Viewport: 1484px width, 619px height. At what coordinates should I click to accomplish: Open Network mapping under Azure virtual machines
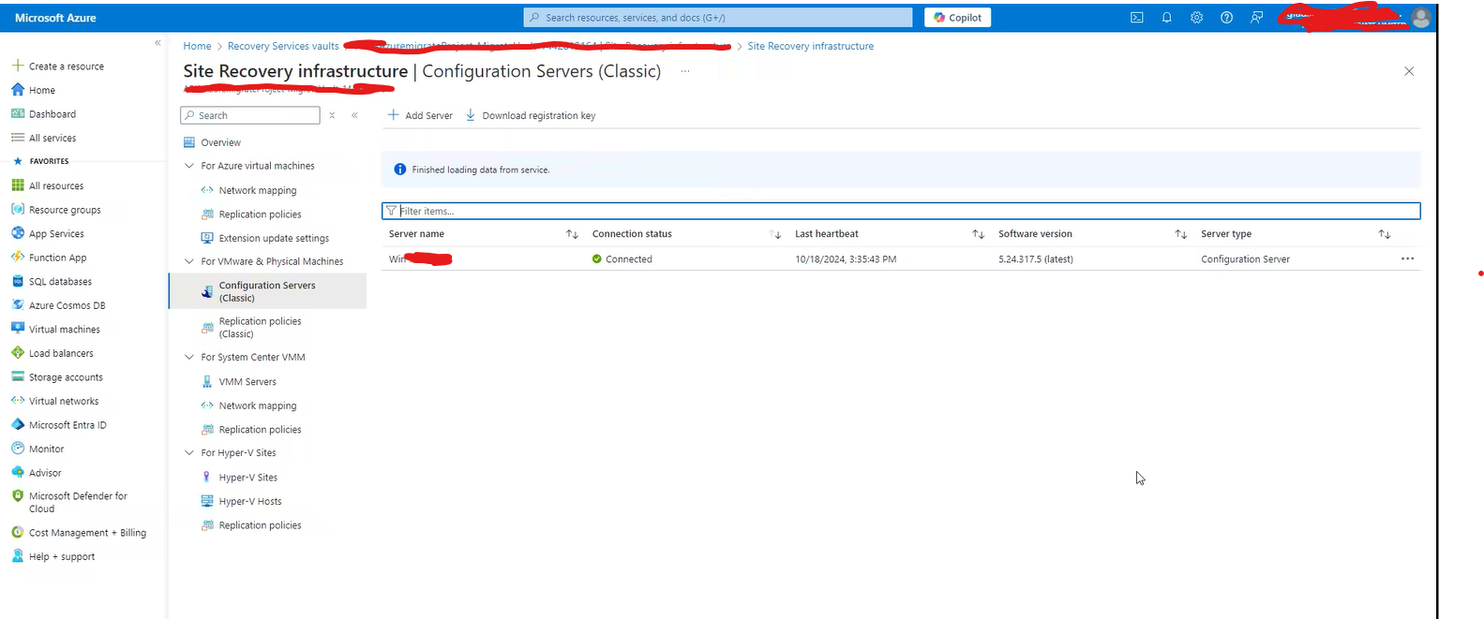click(x=248, y=190)
